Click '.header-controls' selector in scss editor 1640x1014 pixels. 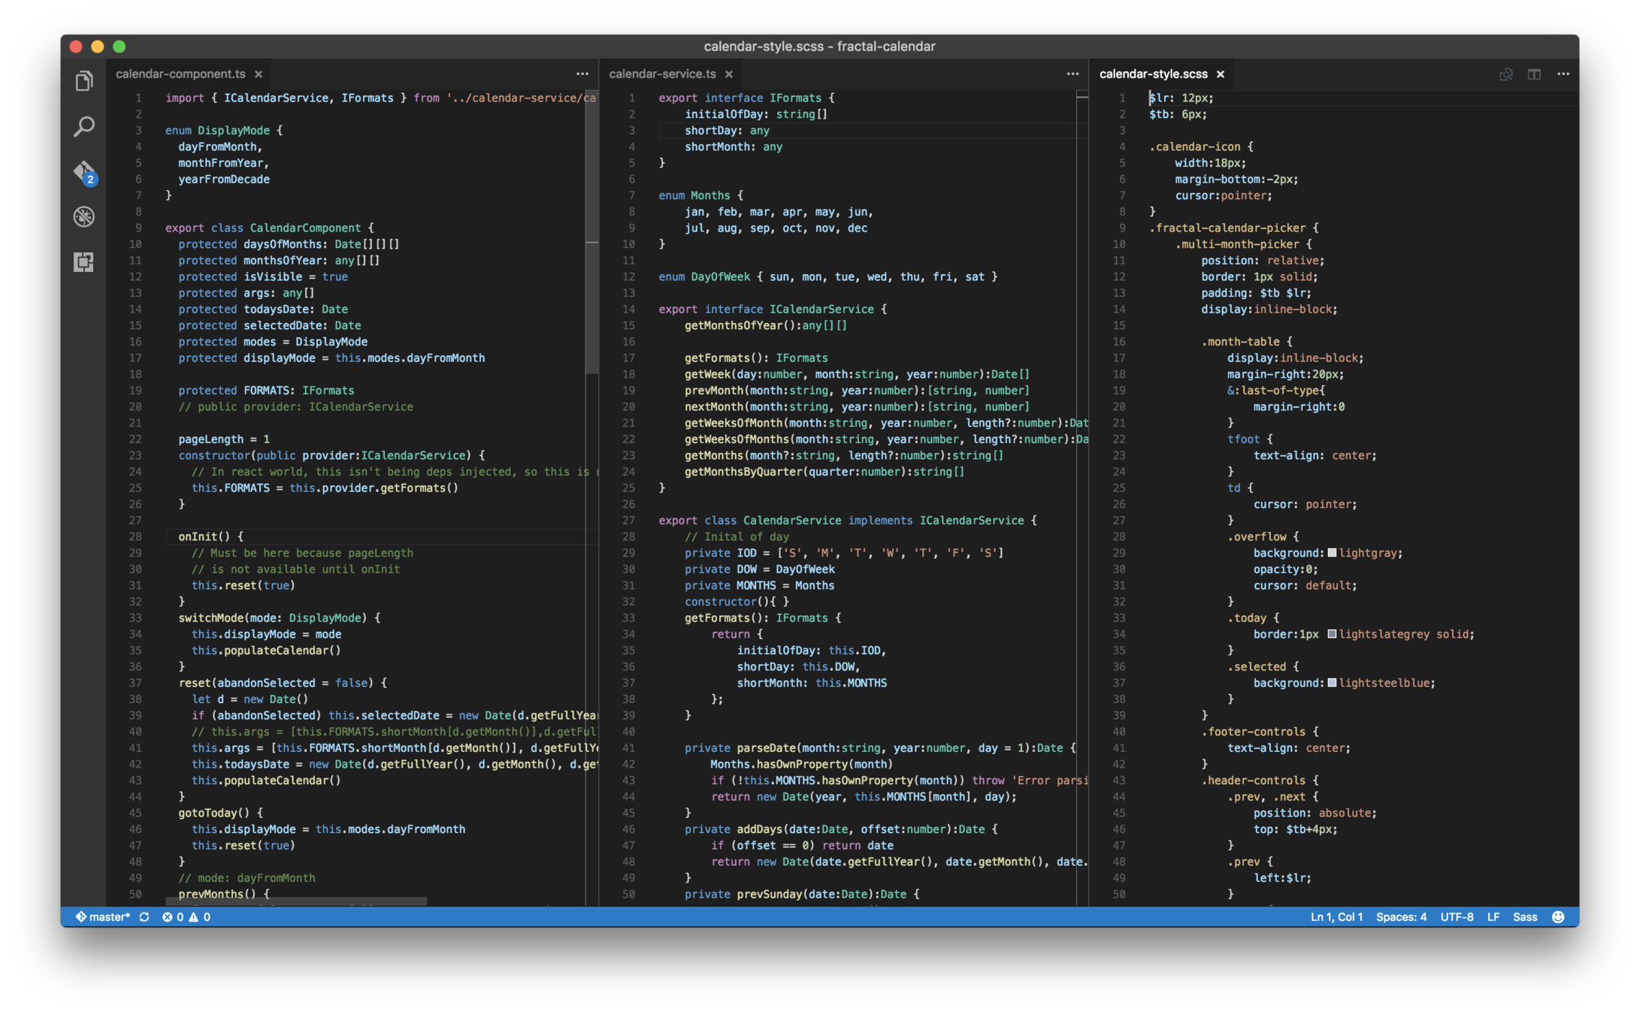pos(1254,780)
